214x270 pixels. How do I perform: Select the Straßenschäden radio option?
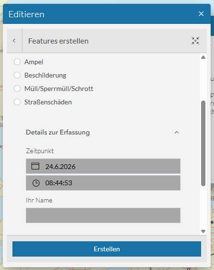(x=17, y=102)
